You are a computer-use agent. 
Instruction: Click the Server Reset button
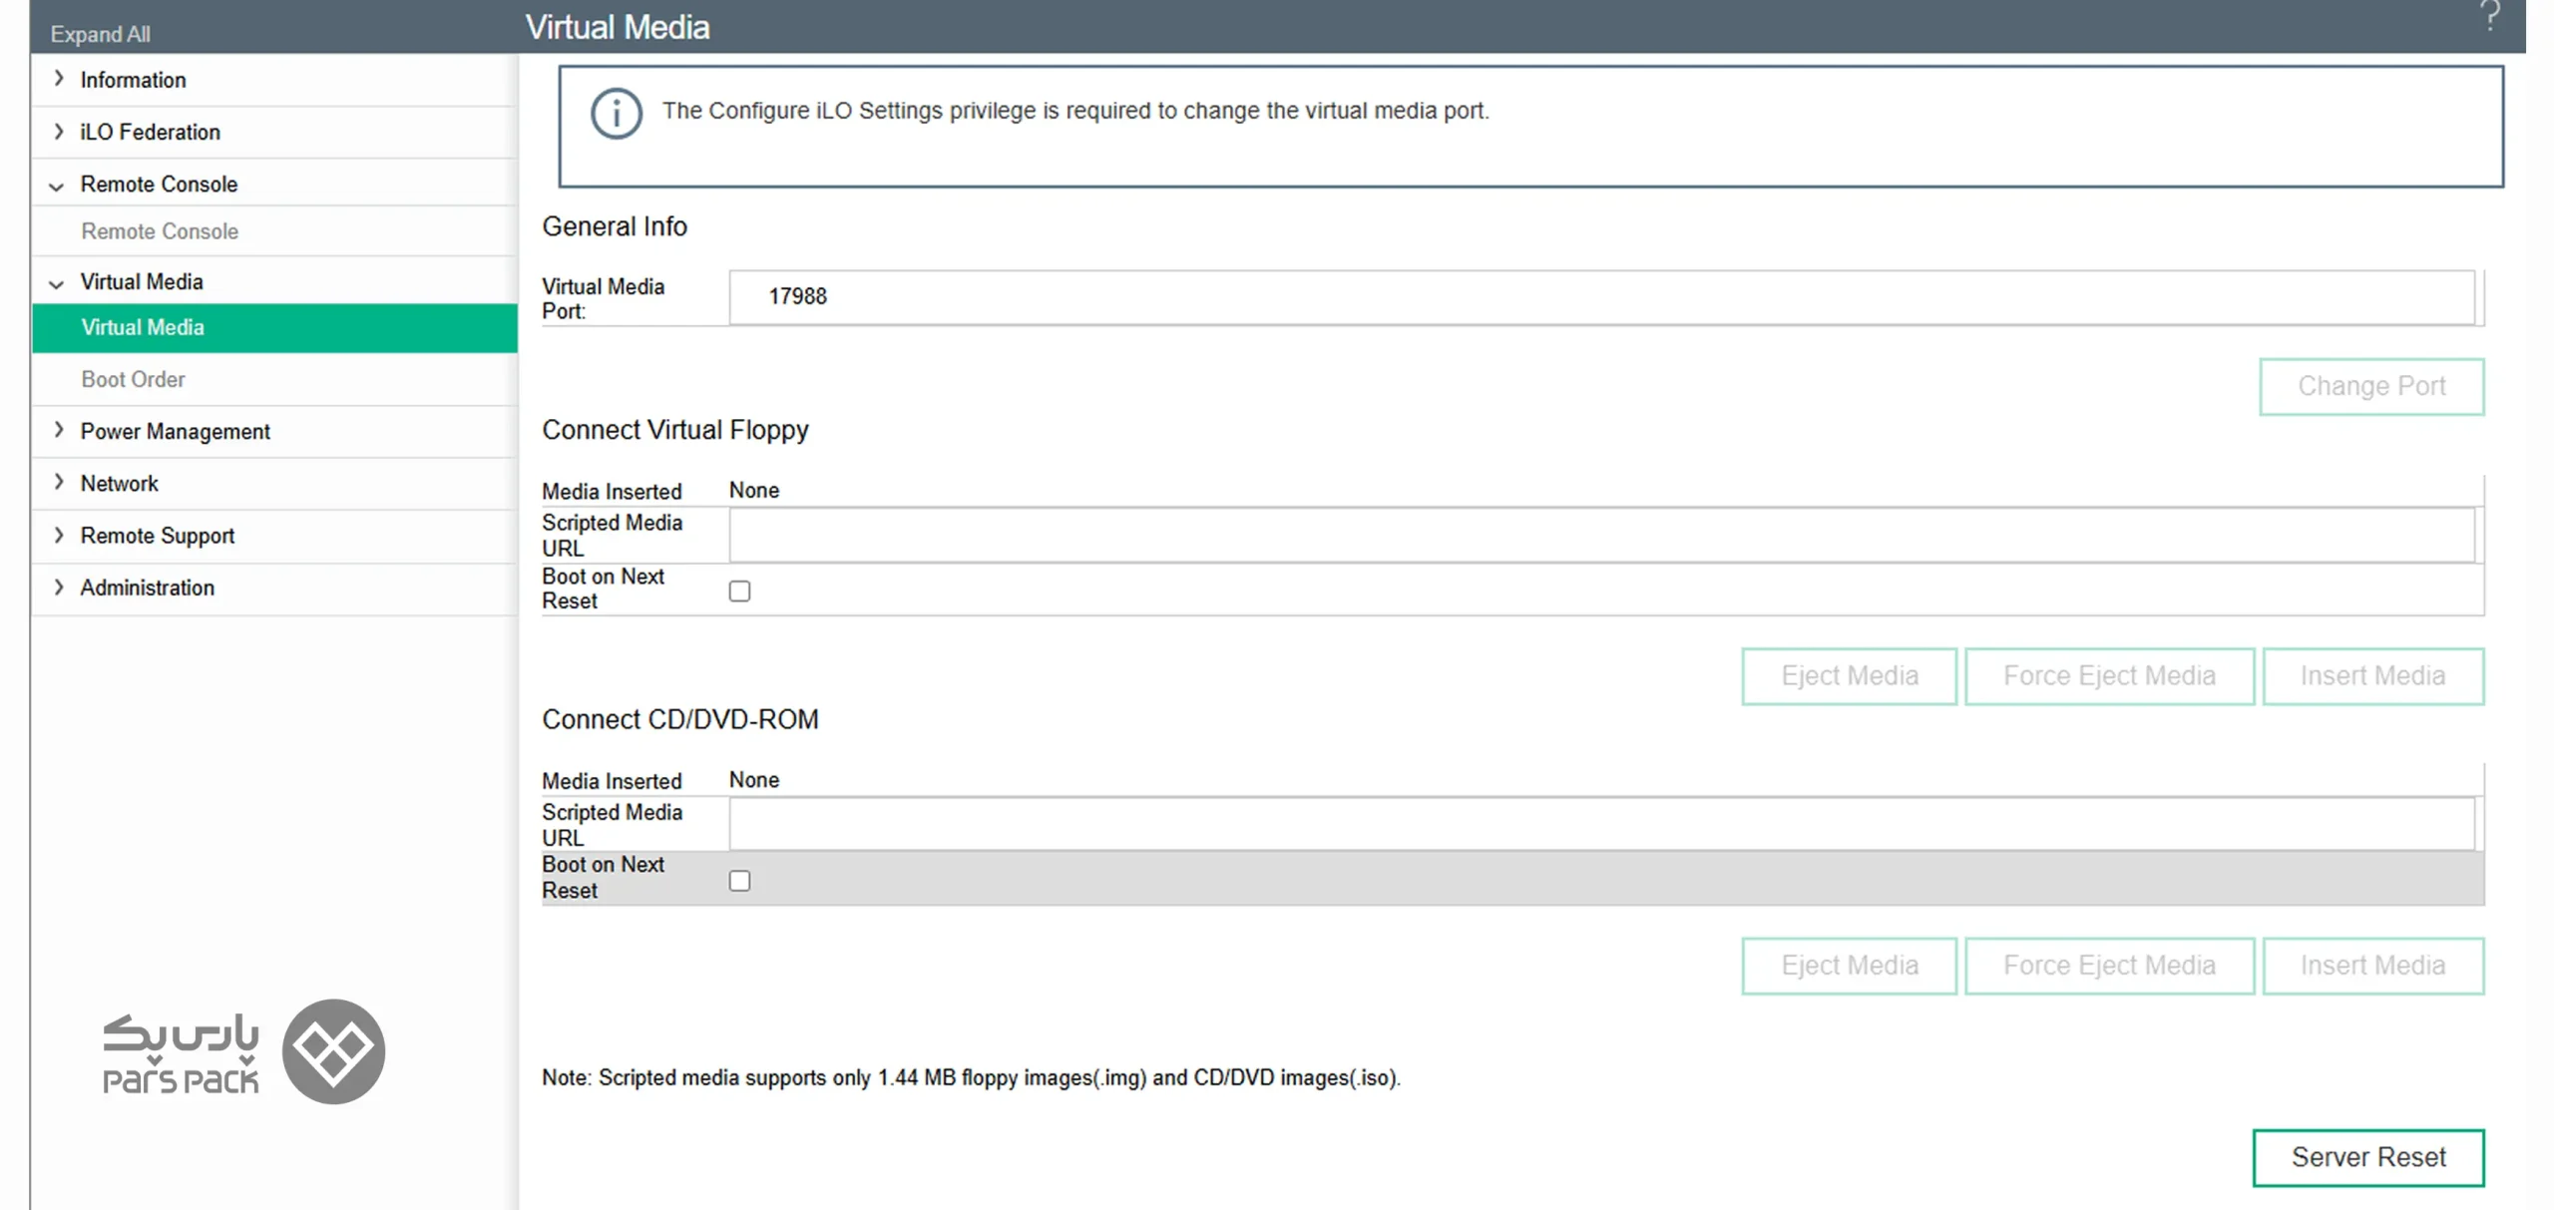tap(2368, 1157)
